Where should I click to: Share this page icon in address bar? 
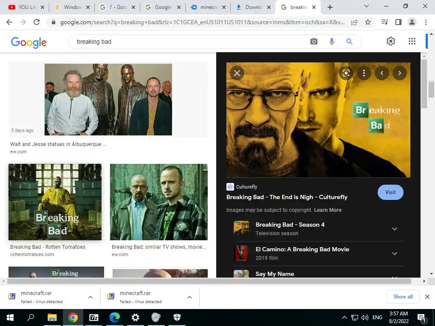pyautogui.click(x=354, y=22)
